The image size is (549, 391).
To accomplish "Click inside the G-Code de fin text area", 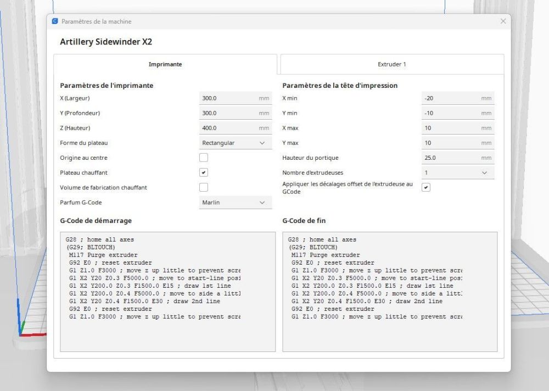I will coord(390,292).
